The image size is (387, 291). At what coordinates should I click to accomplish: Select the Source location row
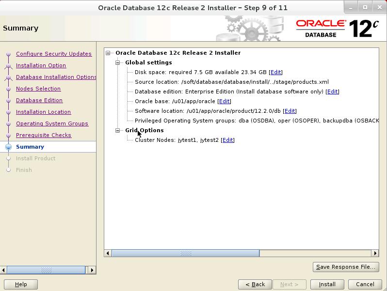point(232,82)
